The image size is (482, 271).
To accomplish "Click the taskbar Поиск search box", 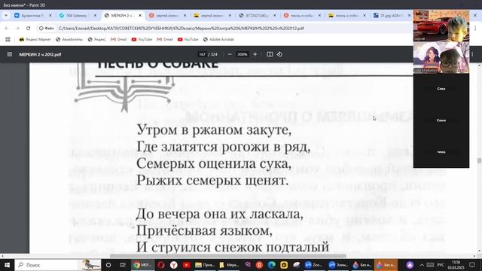I will click(x=58, y=265).
